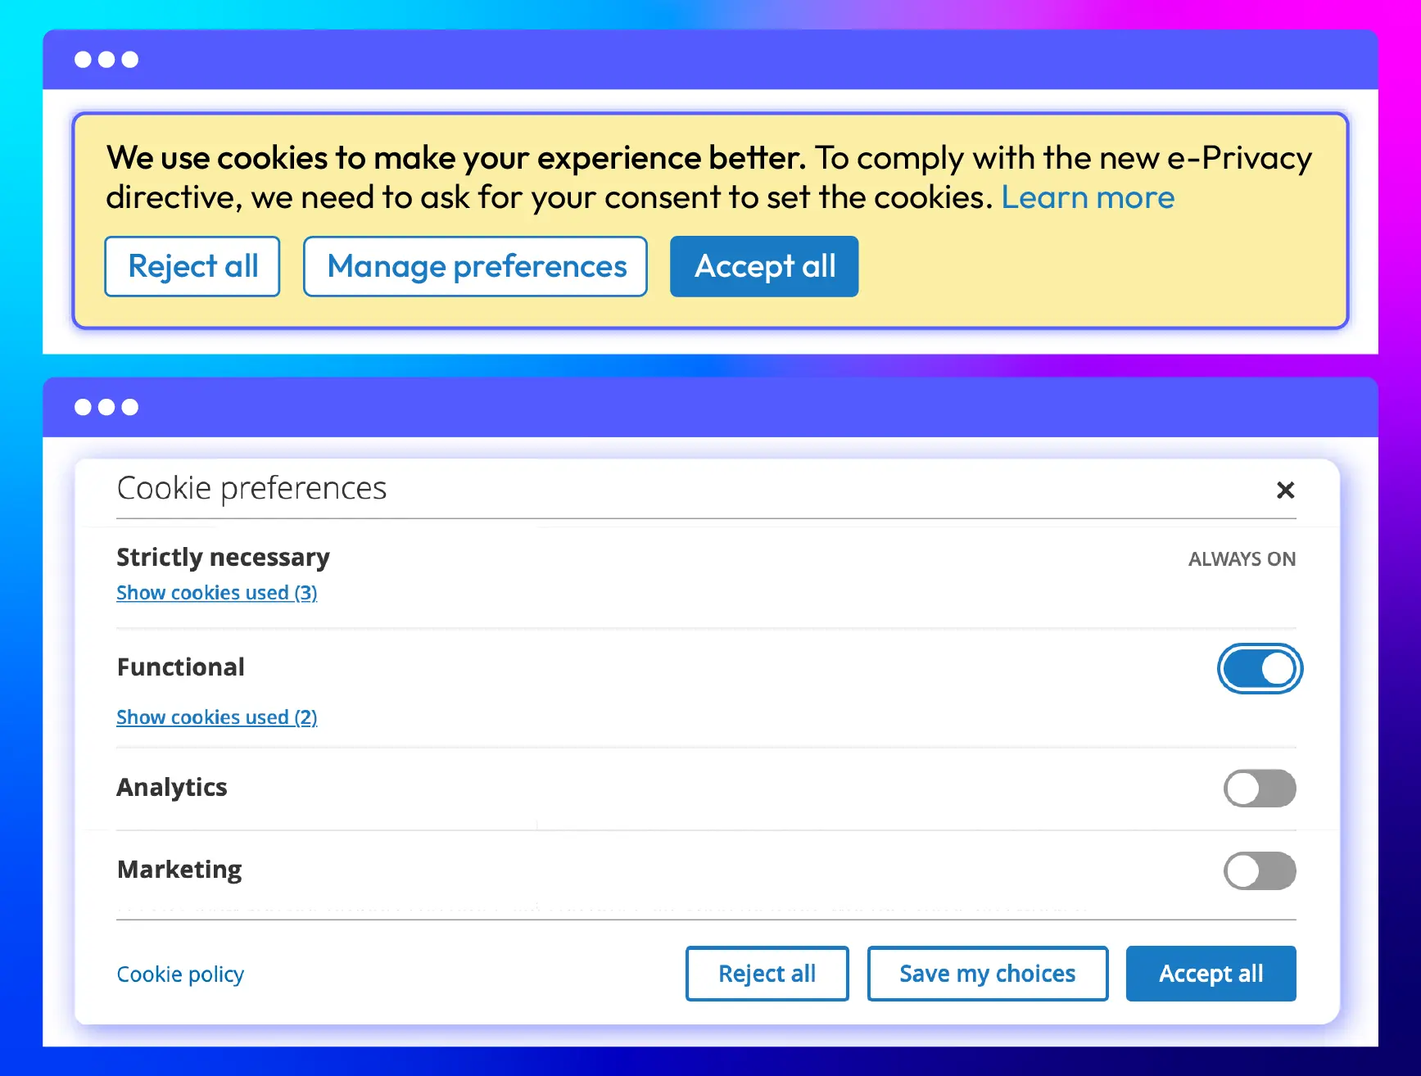Click Reject all in preferences dialog
This screenshot has height=1076, width=1421.
tap(767, 974)
